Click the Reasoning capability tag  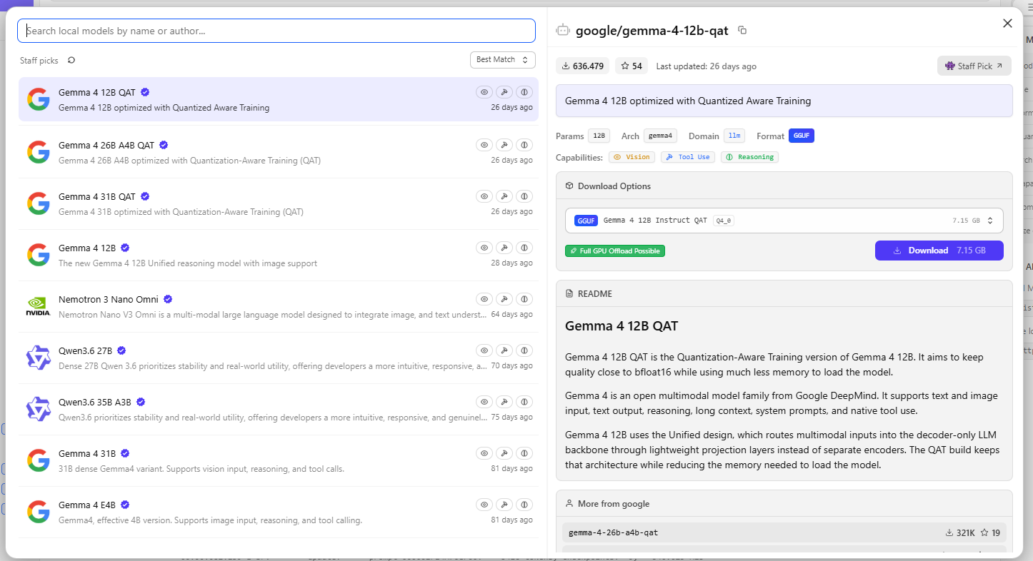coord(749,157)
